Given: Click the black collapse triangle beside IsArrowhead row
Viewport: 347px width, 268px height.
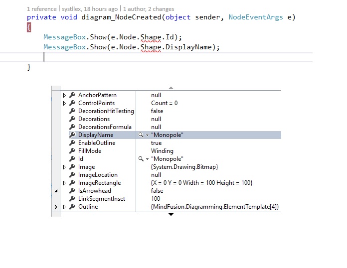Looking at the screenshot, I should pos(56,191).
